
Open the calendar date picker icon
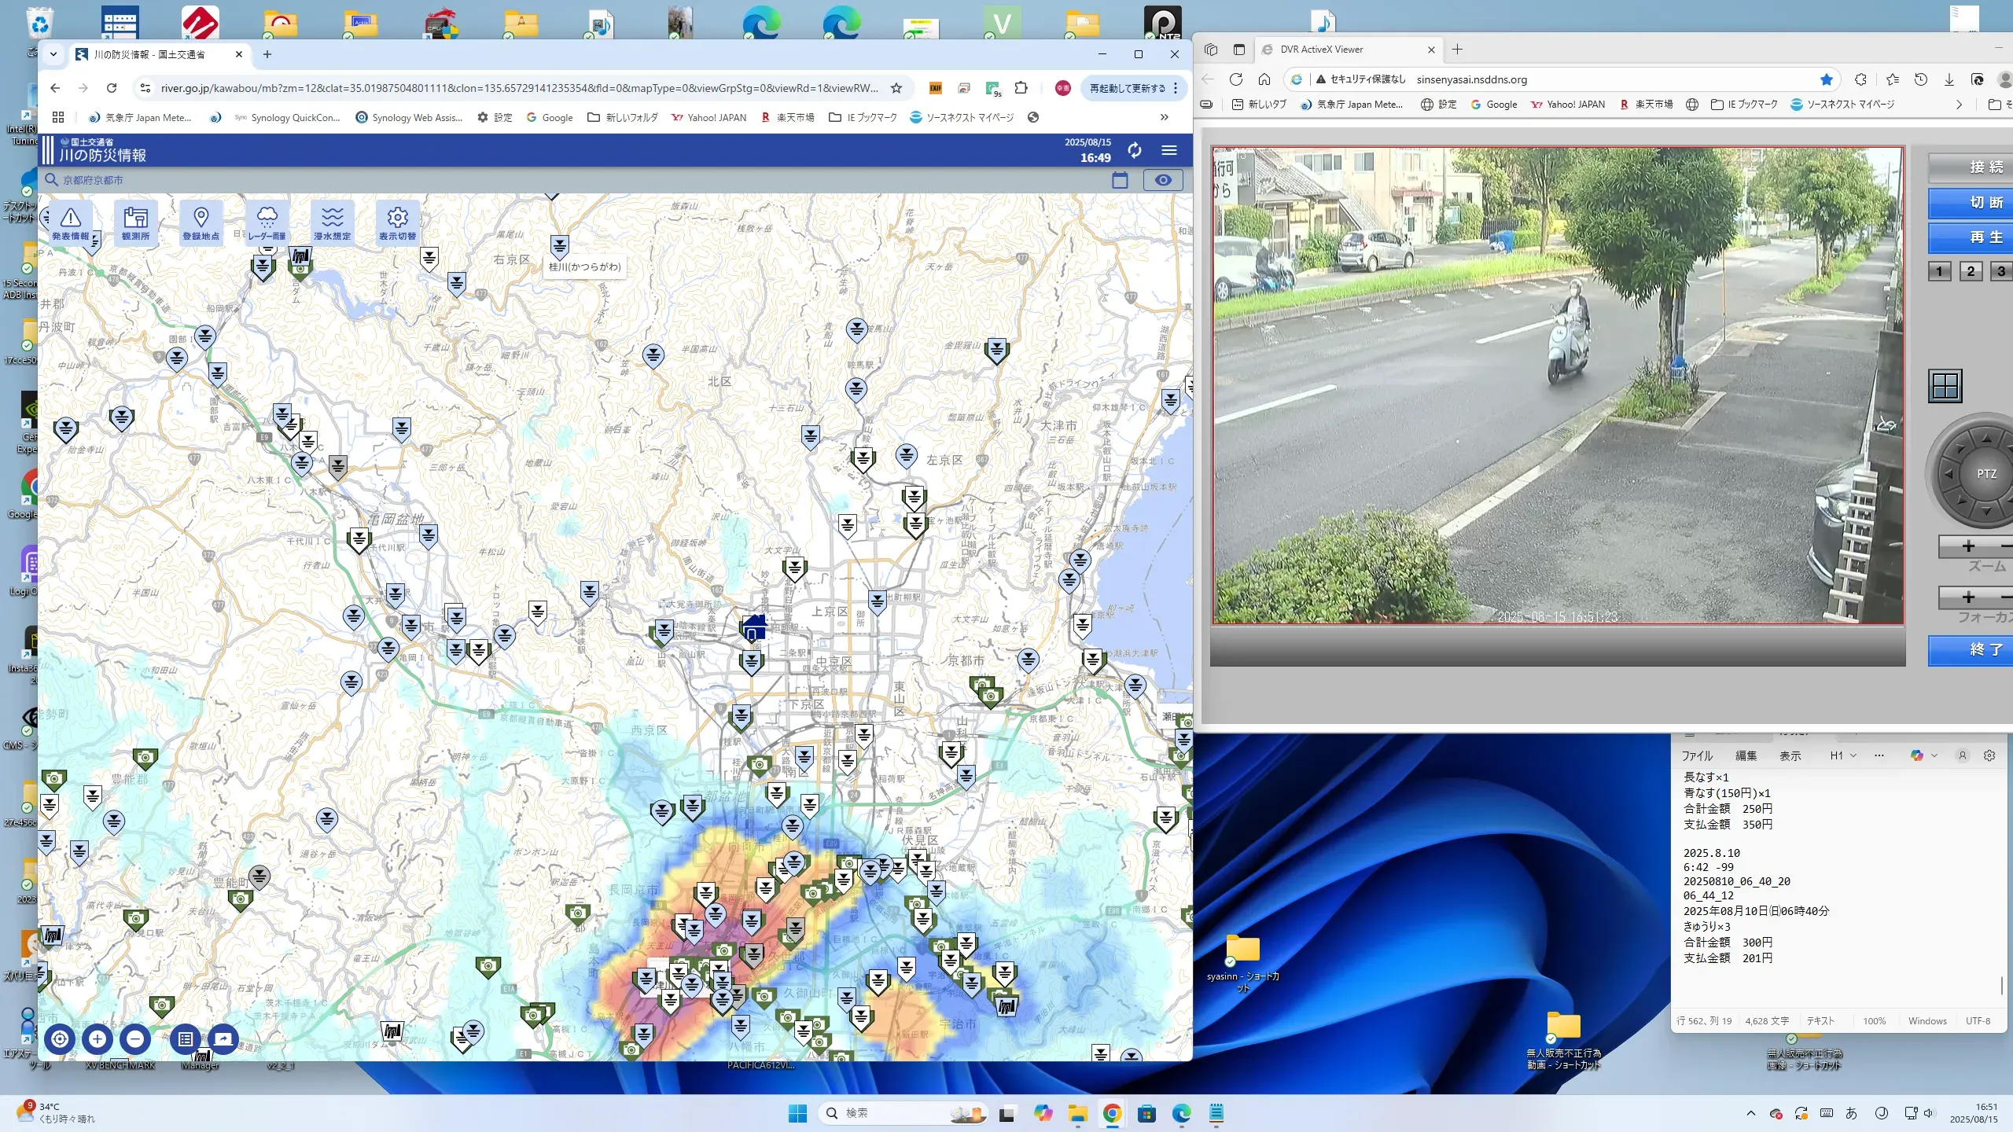(x=1120, y=180)
